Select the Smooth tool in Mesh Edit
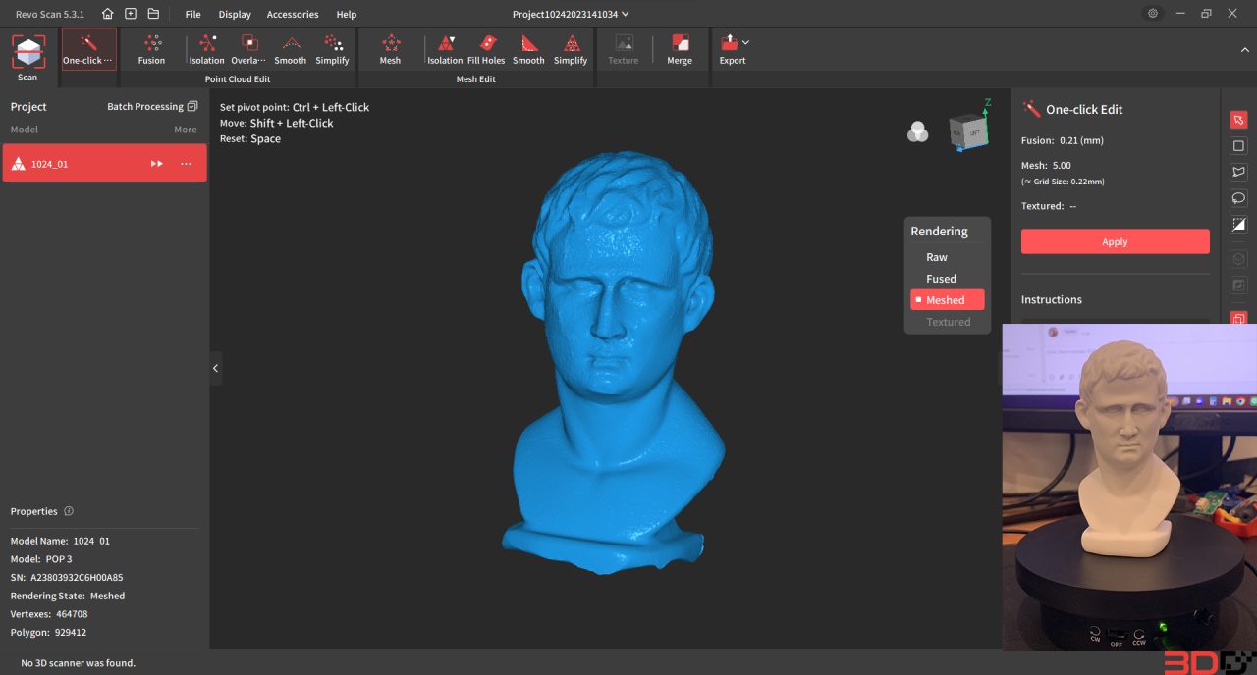This screenshot has height=675, width=1257. pyautogui.click(x=528, y=49)
